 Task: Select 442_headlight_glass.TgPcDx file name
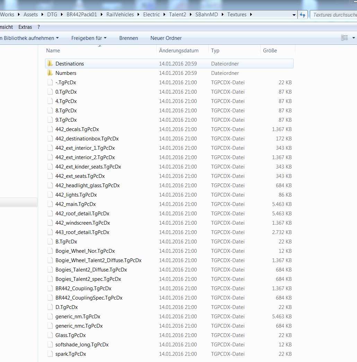tap(87, 185)
